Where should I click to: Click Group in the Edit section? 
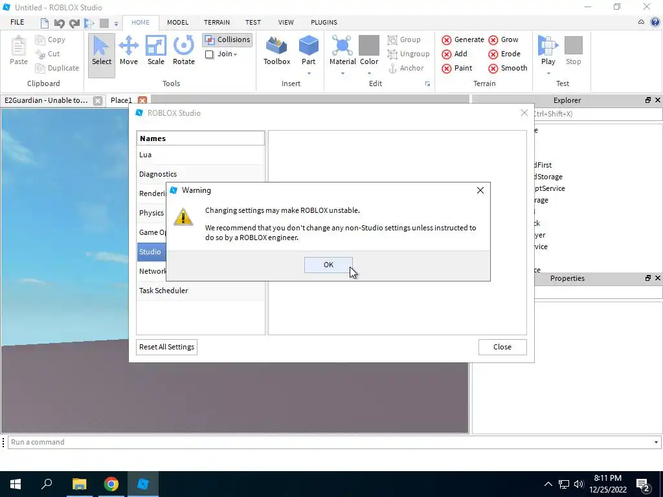pyautogui.click(x=404, y=39)
